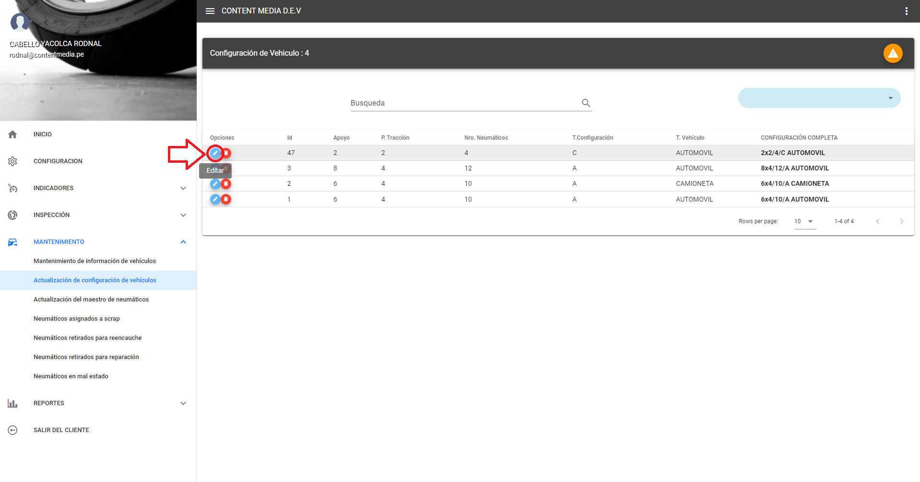
Task: Click the edit pencil icon for Id 47
Action: 215,153
